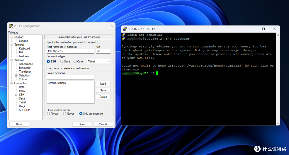Open the Proxy category
The width and height of the screenshot is (289, 155).
22,91
